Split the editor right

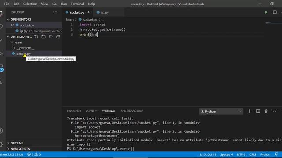coord(275,12)
